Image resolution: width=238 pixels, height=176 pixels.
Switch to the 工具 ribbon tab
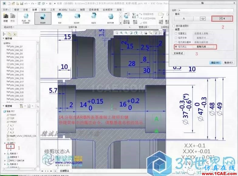(x=52, y=10)
